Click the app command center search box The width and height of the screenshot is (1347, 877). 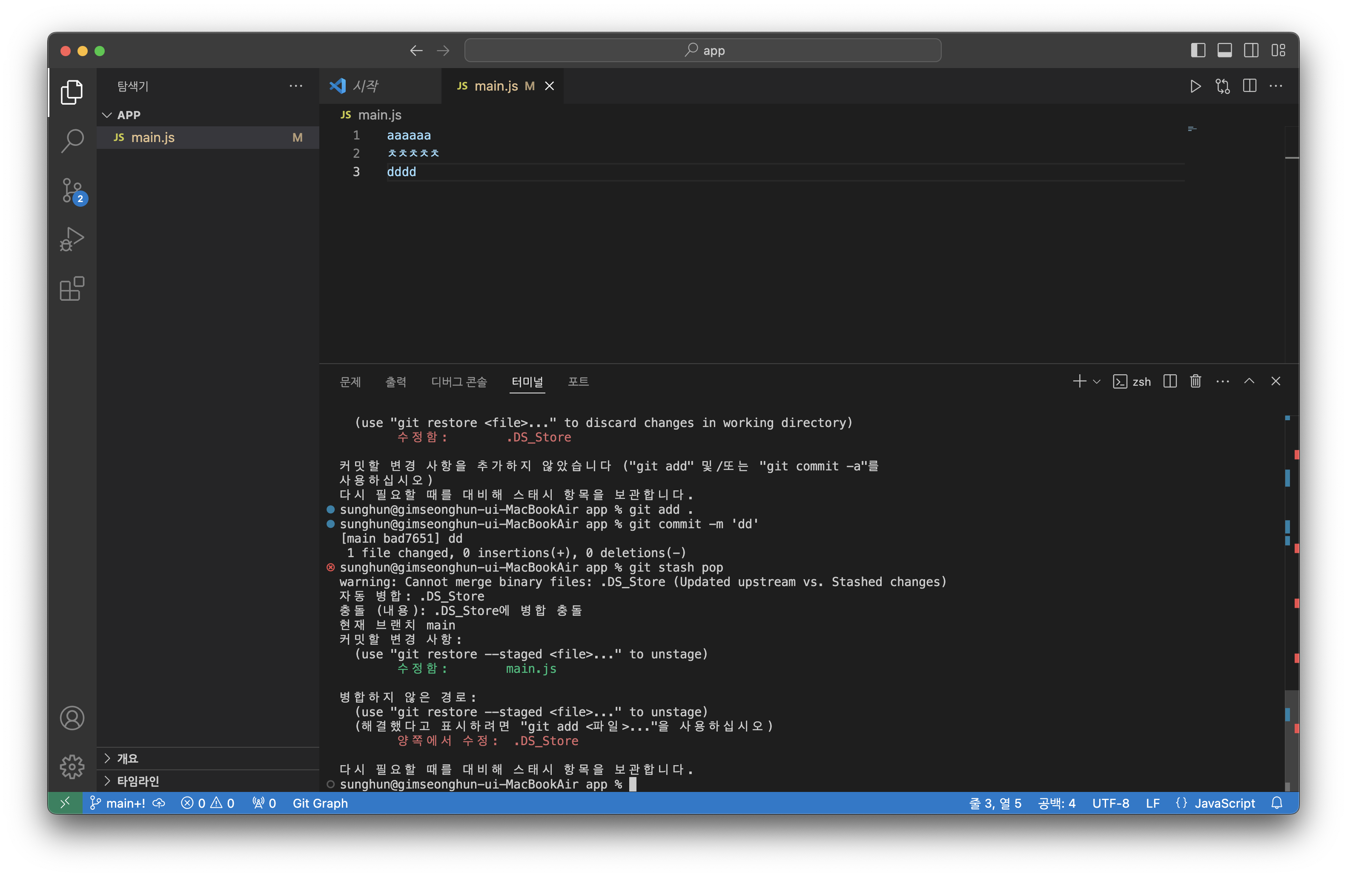point(703,50)
